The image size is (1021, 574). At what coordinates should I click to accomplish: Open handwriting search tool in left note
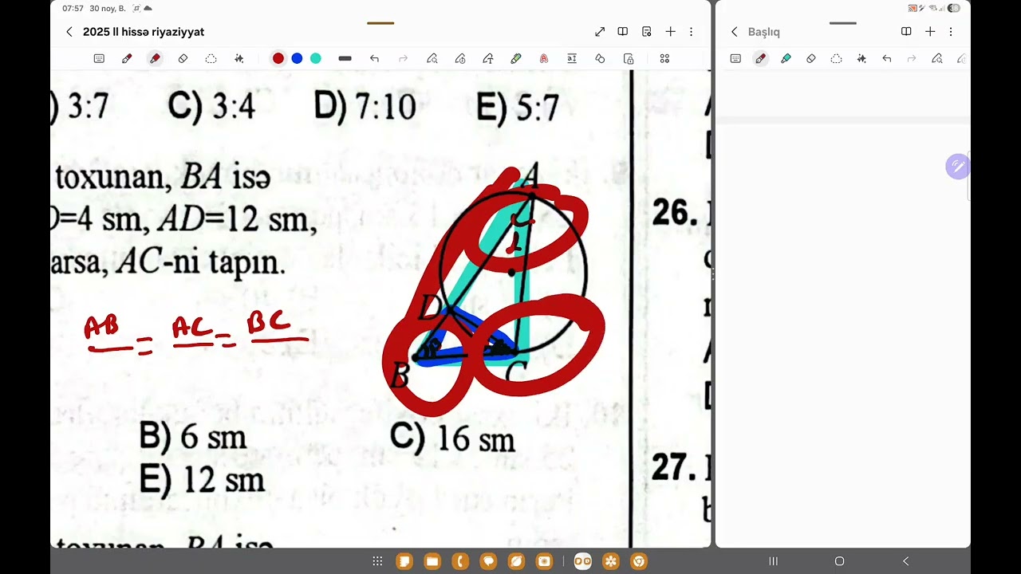coord(432,58)
